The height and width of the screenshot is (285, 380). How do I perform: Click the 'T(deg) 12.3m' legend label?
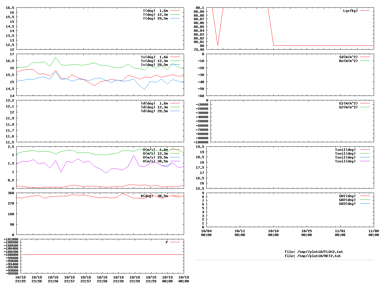click(155, 15)
